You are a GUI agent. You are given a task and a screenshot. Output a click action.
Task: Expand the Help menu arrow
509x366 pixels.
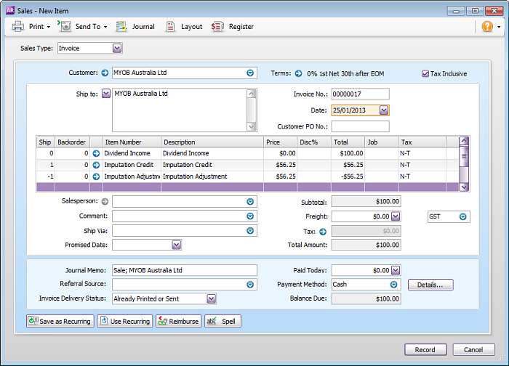500,27
